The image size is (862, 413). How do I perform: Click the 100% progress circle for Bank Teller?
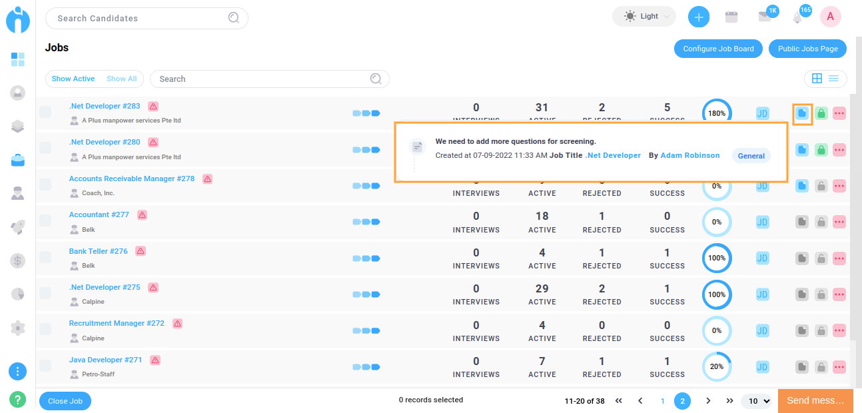pyautogui.click(x=717, y=258)
